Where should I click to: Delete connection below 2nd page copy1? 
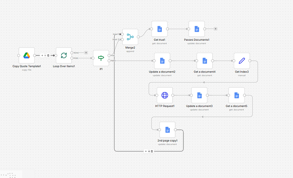click(152, 151)
